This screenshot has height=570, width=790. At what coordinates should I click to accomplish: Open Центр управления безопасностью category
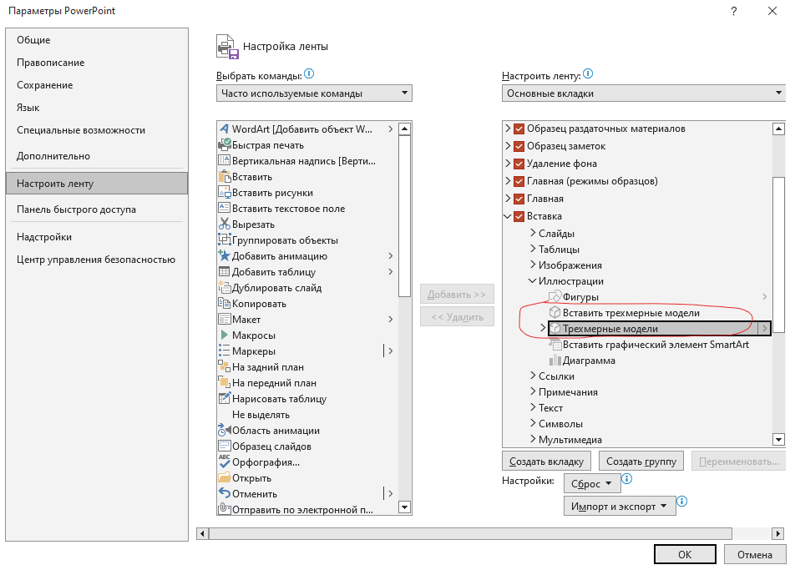pyautogui.click(x=97, y=260)
